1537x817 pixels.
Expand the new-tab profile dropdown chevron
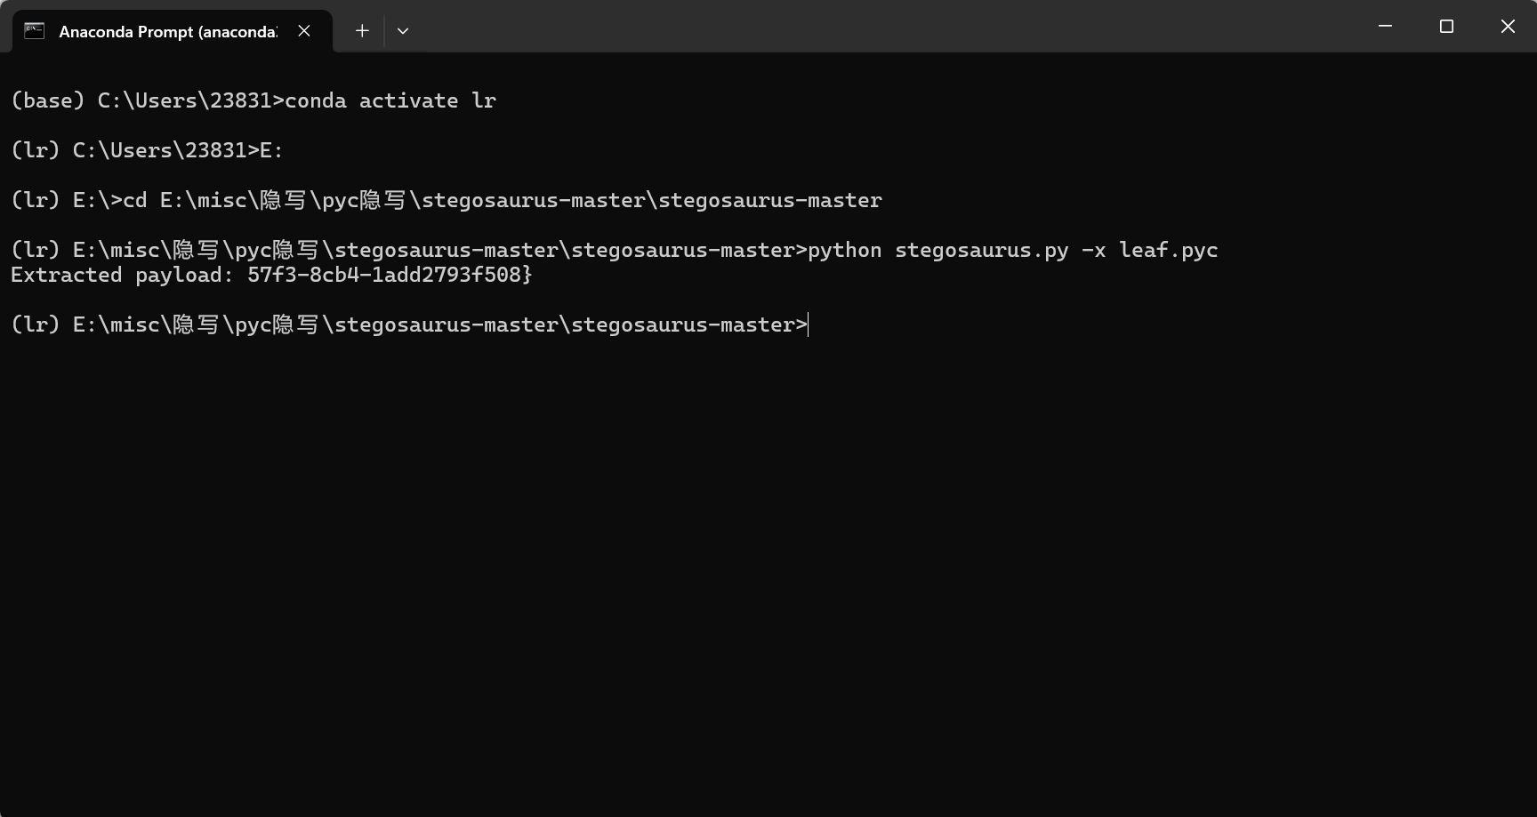pyautogui.click(x=403, y=31)
